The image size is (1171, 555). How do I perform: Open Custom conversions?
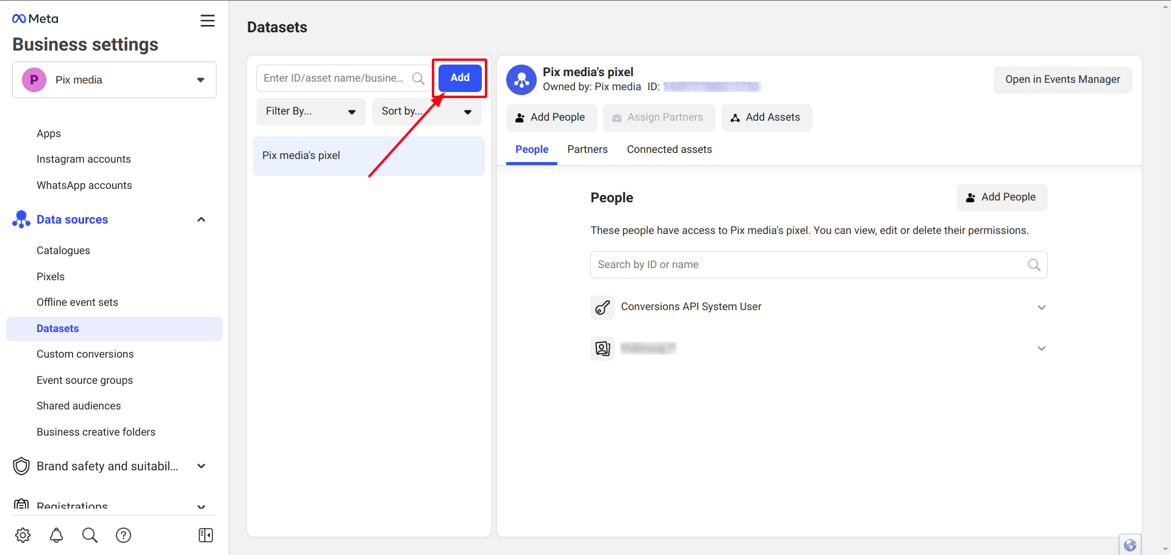click(x=85, y=354)
